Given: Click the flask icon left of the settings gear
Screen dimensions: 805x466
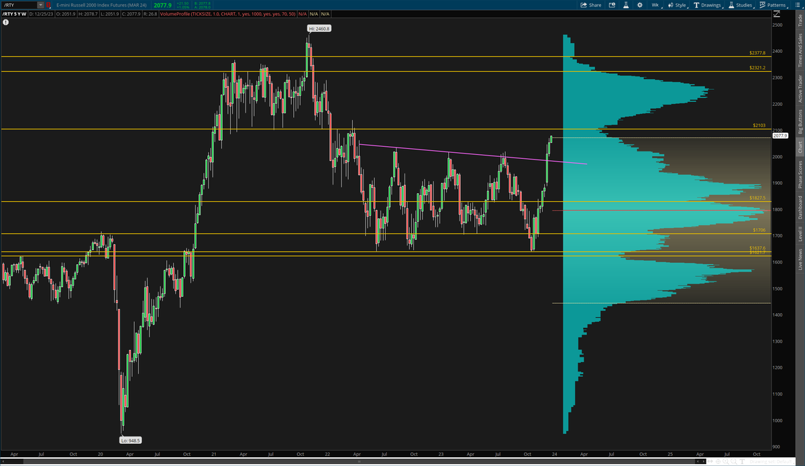Looking at the screenshot, I should (x=625, y=5).
